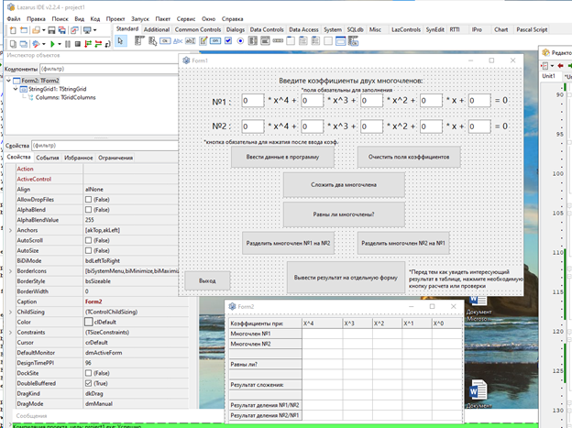The image size is (572, 428).
Task: Click the x^4 coefficient field for №1
Action: pyautogui.click(x=253, y=101)
